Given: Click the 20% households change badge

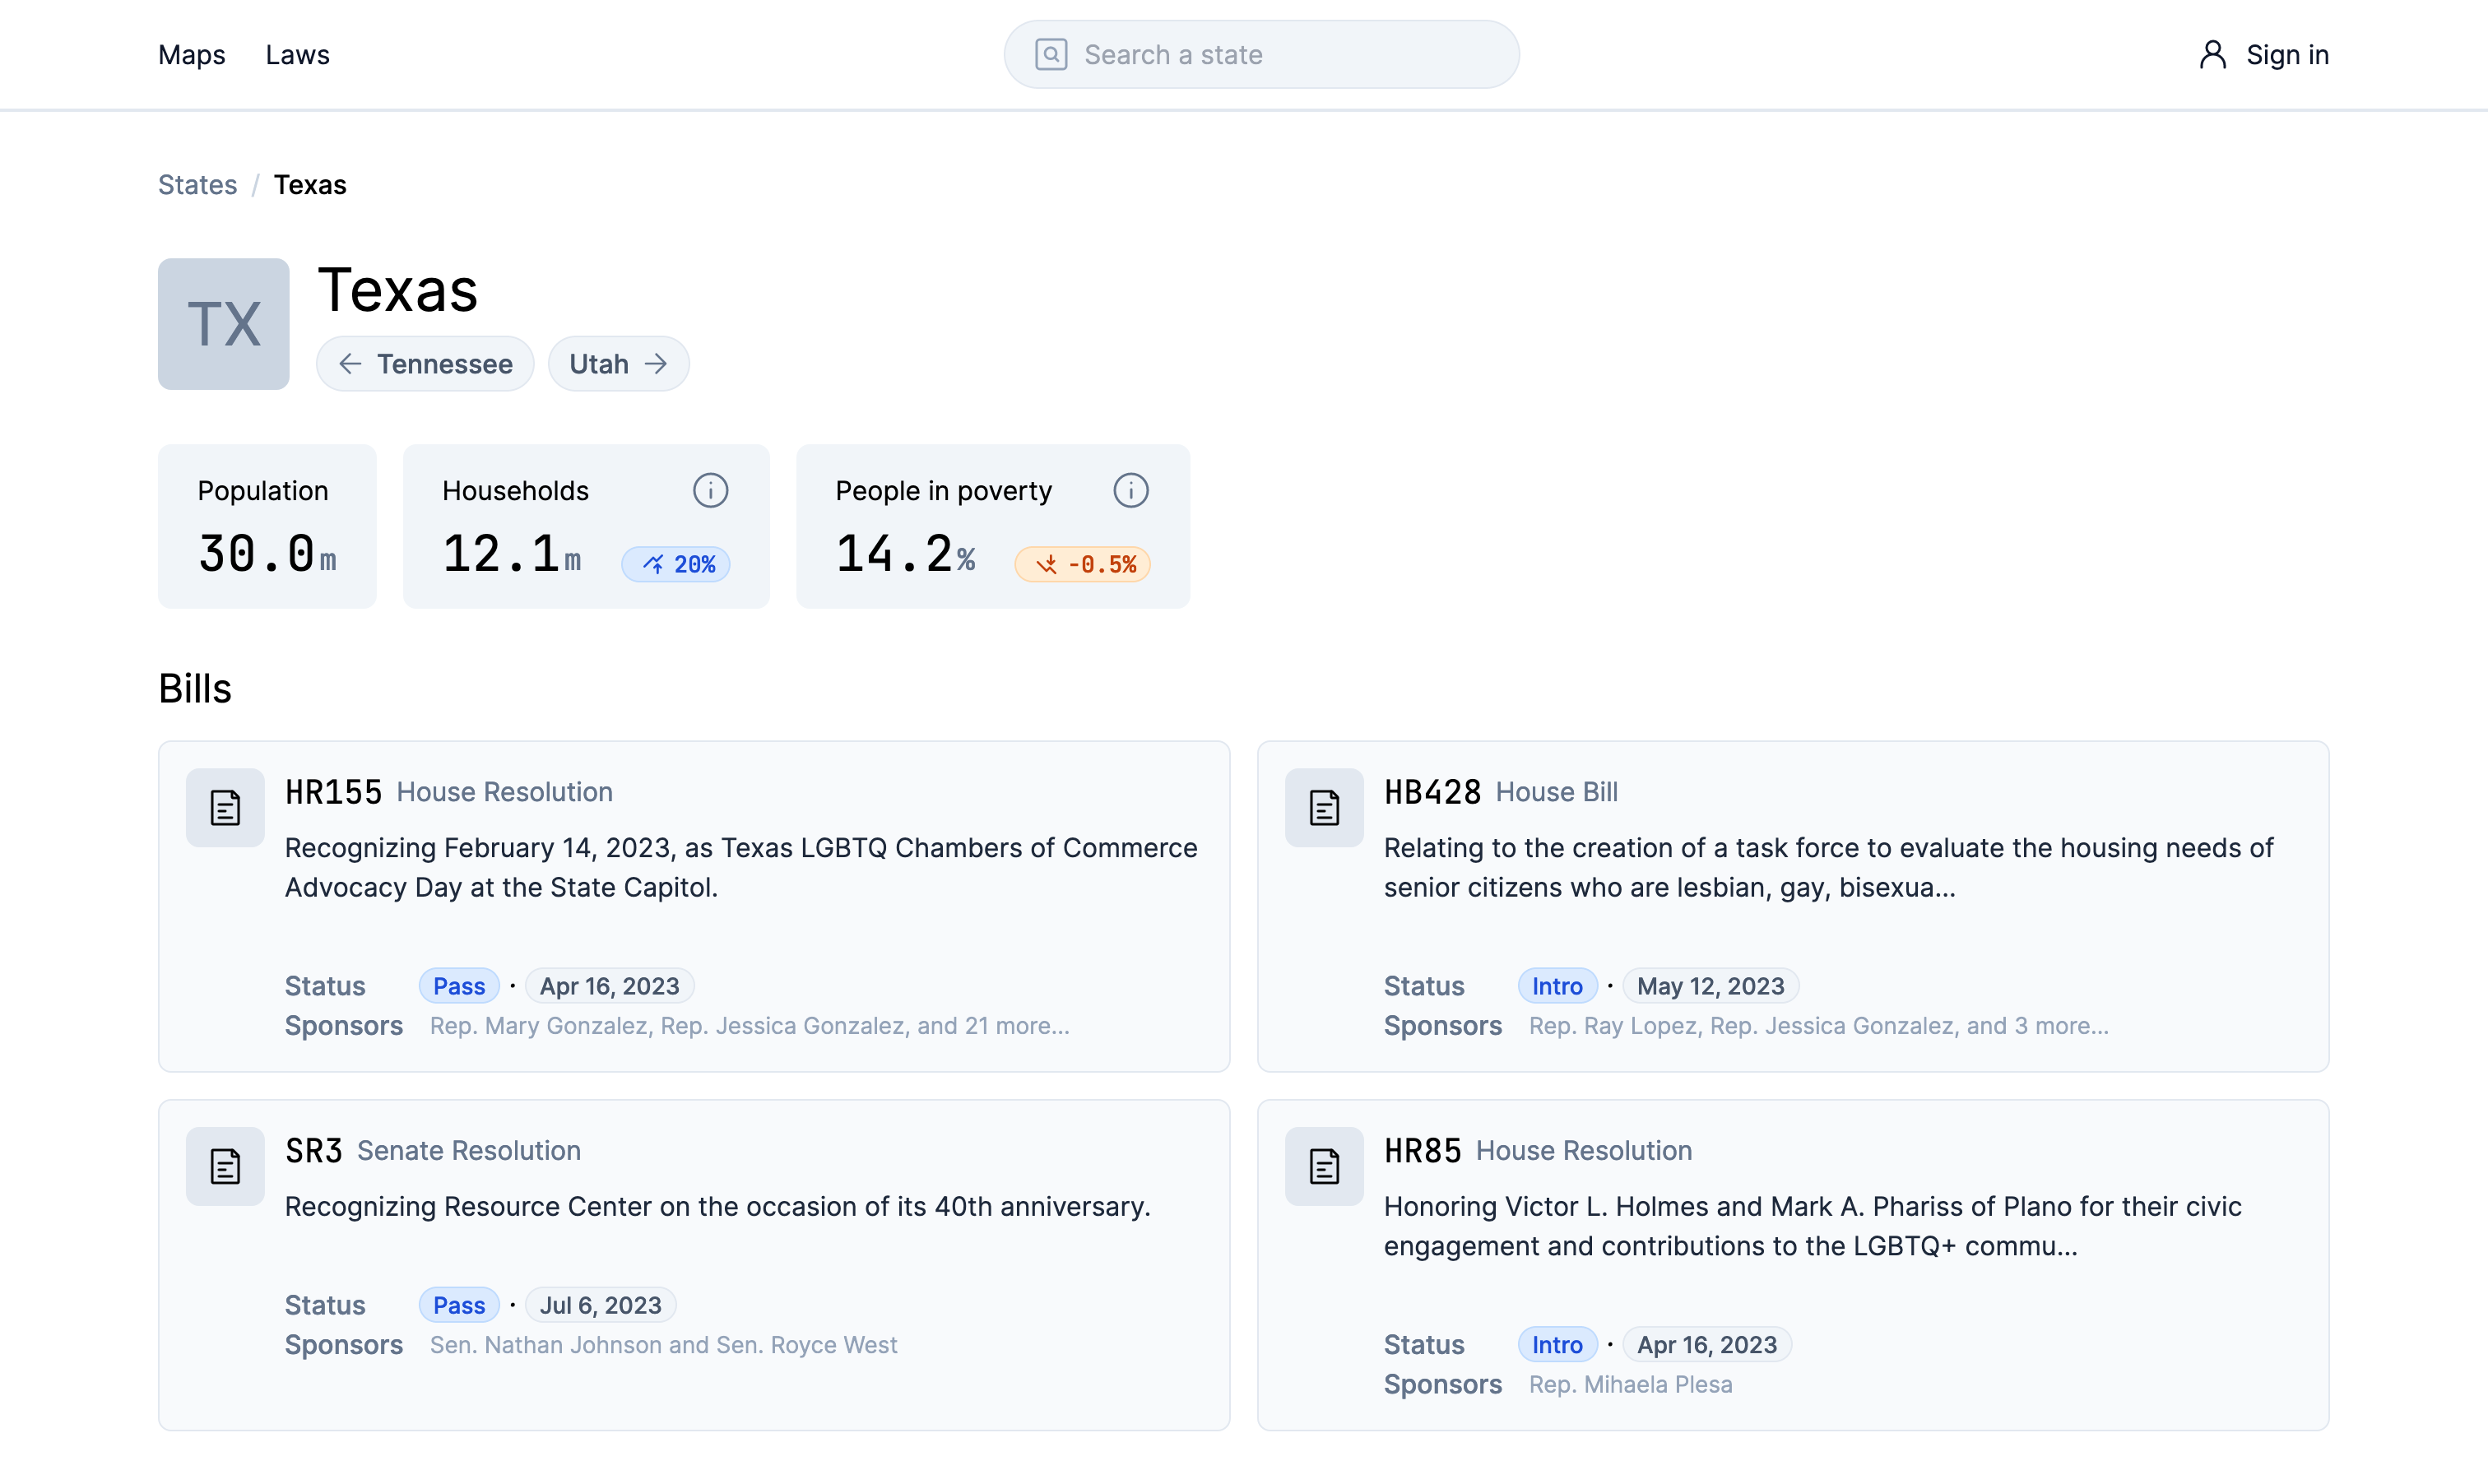Looking at the screenshot, I should click(x=676, y=564).
